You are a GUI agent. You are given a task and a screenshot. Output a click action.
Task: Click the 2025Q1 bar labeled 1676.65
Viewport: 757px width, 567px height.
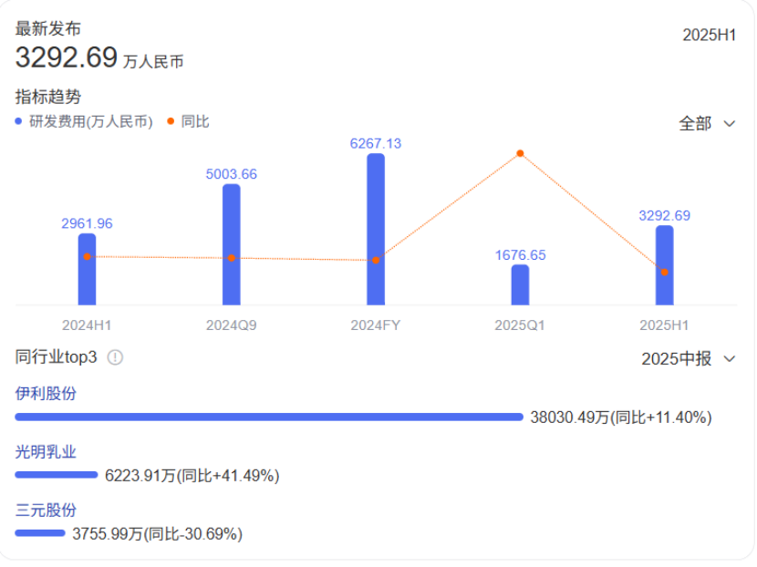520,284
